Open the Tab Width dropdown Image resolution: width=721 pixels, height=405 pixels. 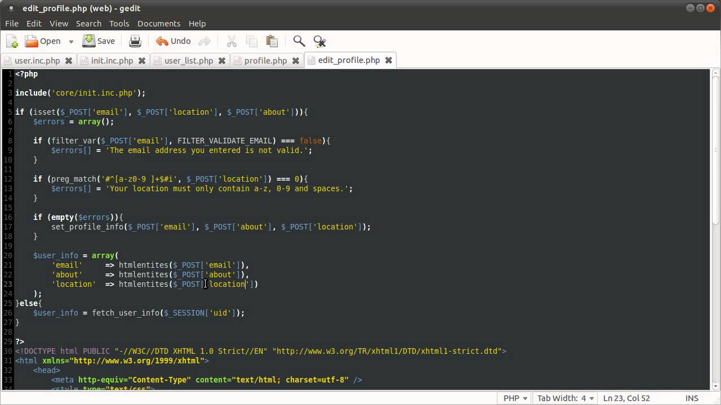[566, 398]
